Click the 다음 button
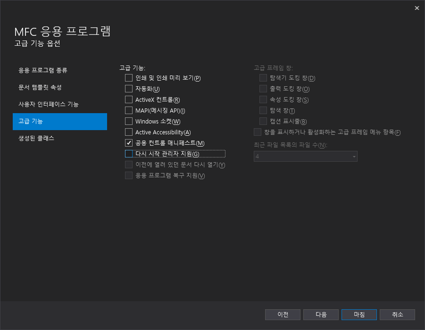 point(321,314)
